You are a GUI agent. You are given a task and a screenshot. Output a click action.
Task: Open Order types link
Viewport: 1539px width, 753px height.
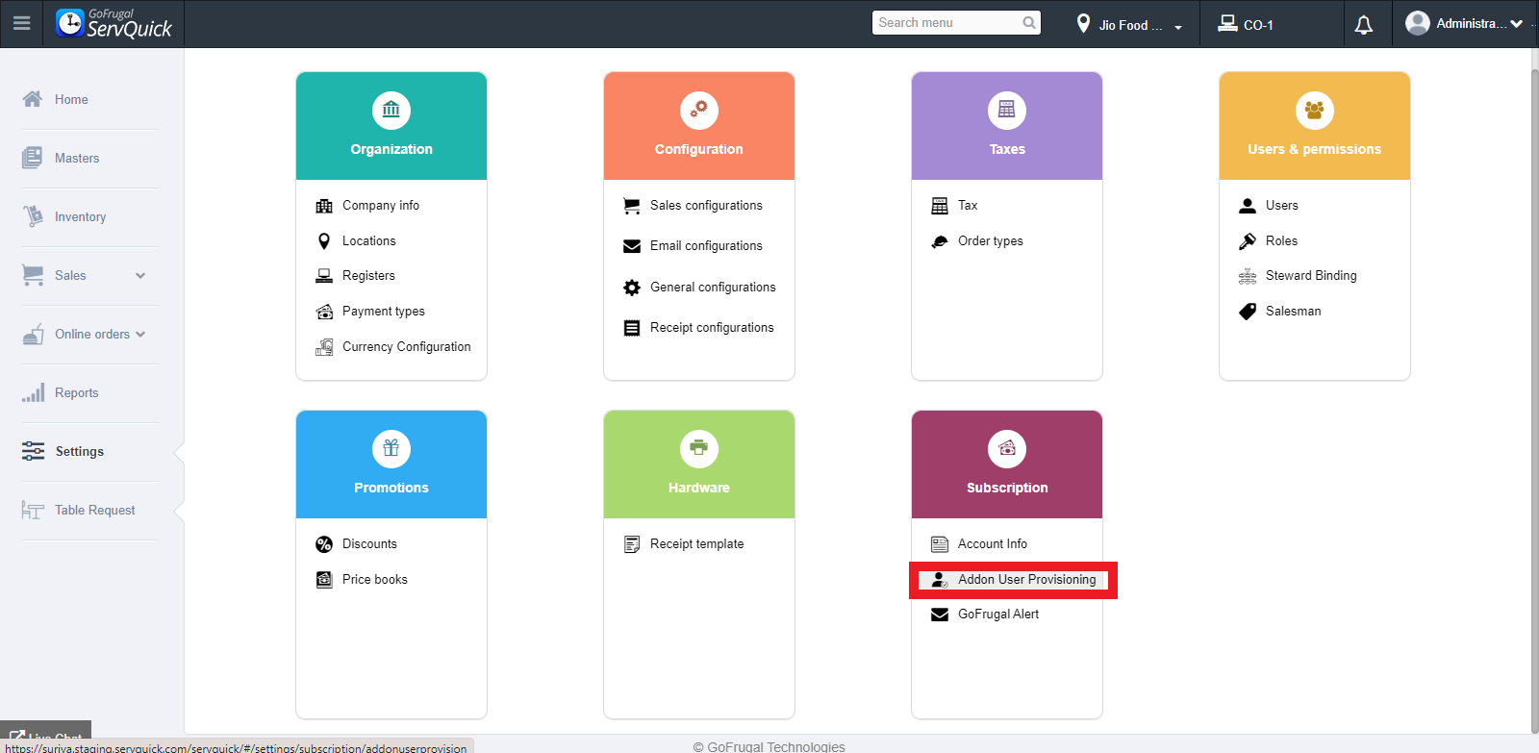pyautogui.click(x=991, y=241)
